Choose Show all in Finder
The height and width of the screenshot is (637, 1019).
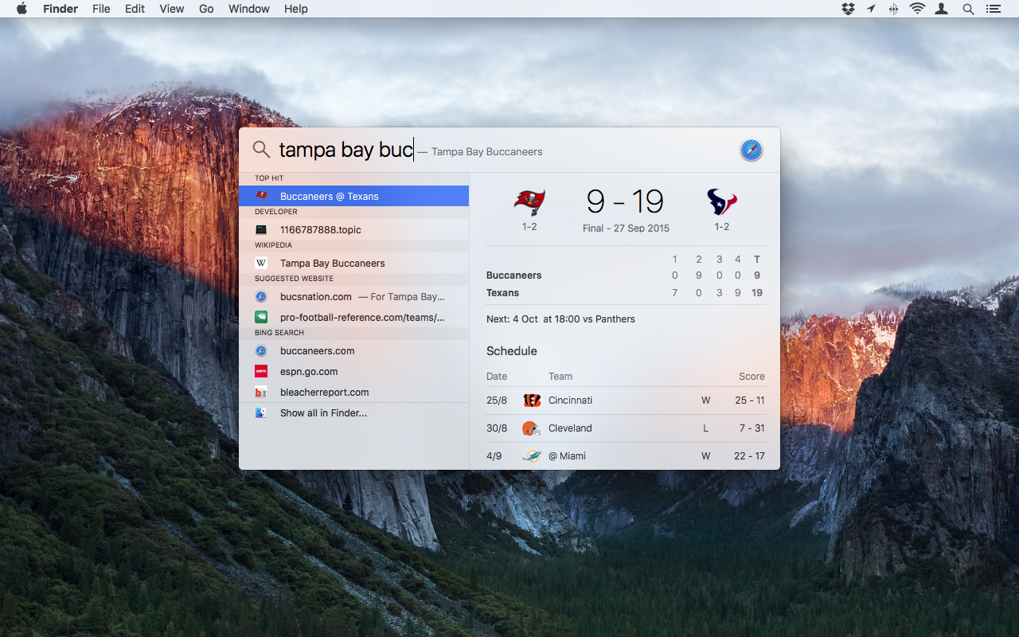[x=353, y=413]
